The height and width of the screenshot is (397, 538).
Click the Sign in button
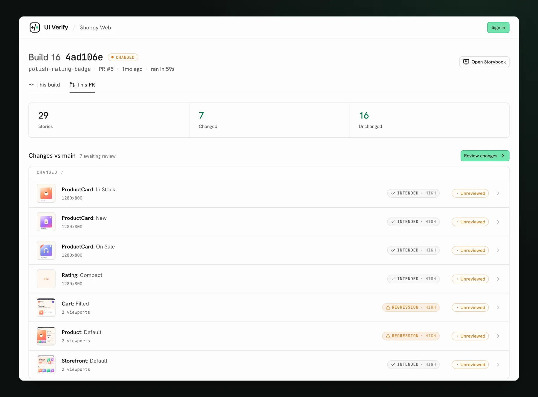pos(498,28)
